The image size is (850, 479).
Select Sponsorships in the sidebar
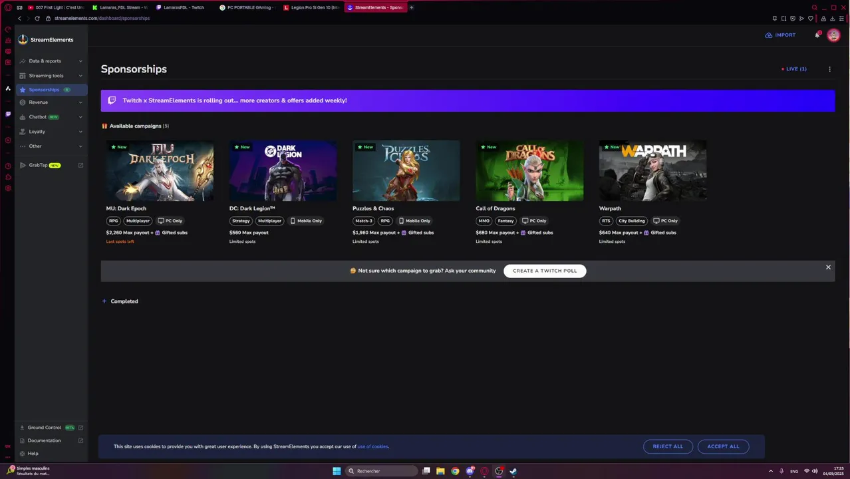(x=52, y=90)
